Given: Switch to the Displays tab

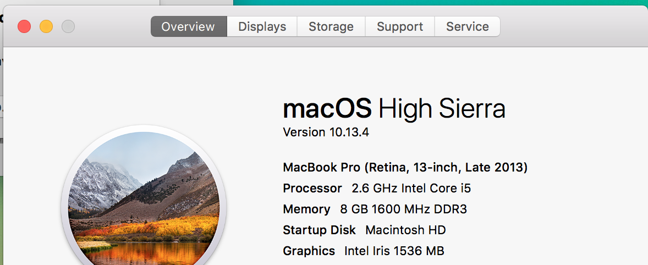Looking at the screenshot, I should coord(262,26).
